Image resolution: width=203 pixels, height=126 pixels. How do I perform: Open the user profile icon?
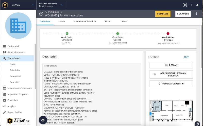tap(197, 5)
